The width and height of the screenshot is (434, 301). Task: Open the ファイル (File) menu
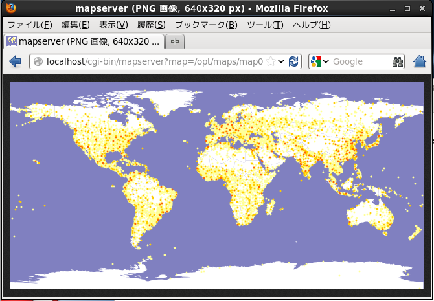[29, 25]
